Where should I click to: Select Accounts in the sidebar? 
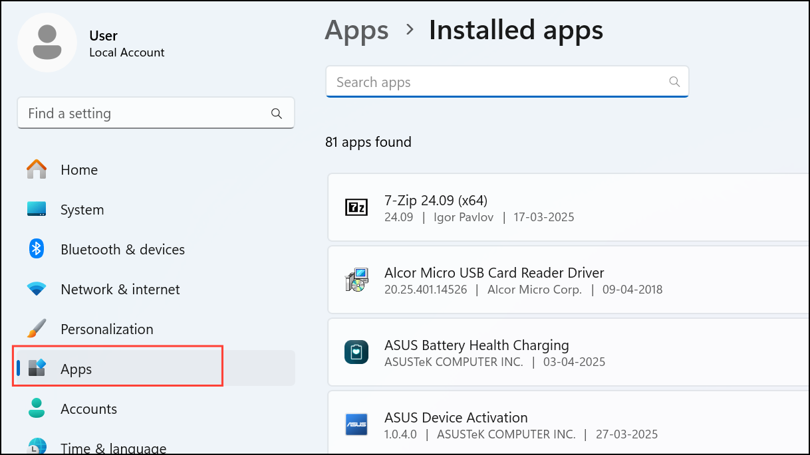[x=156, y=409]
